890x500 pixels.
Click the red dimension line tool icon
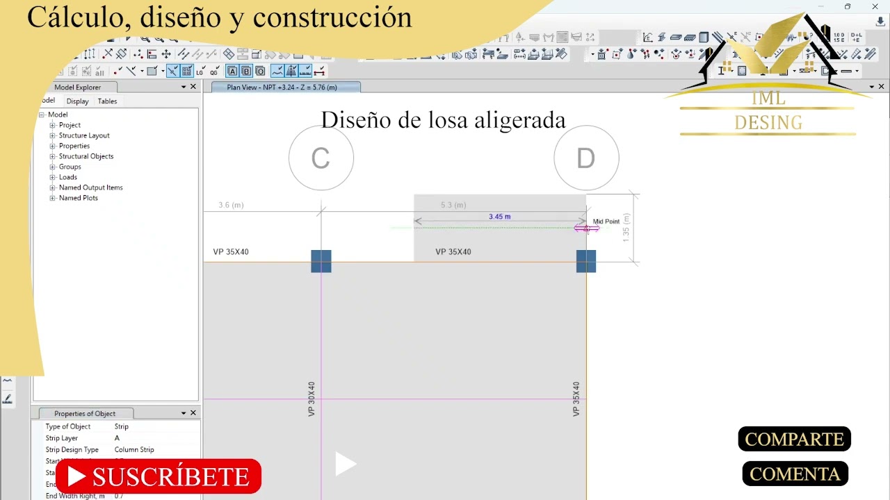tap(319, 71)
